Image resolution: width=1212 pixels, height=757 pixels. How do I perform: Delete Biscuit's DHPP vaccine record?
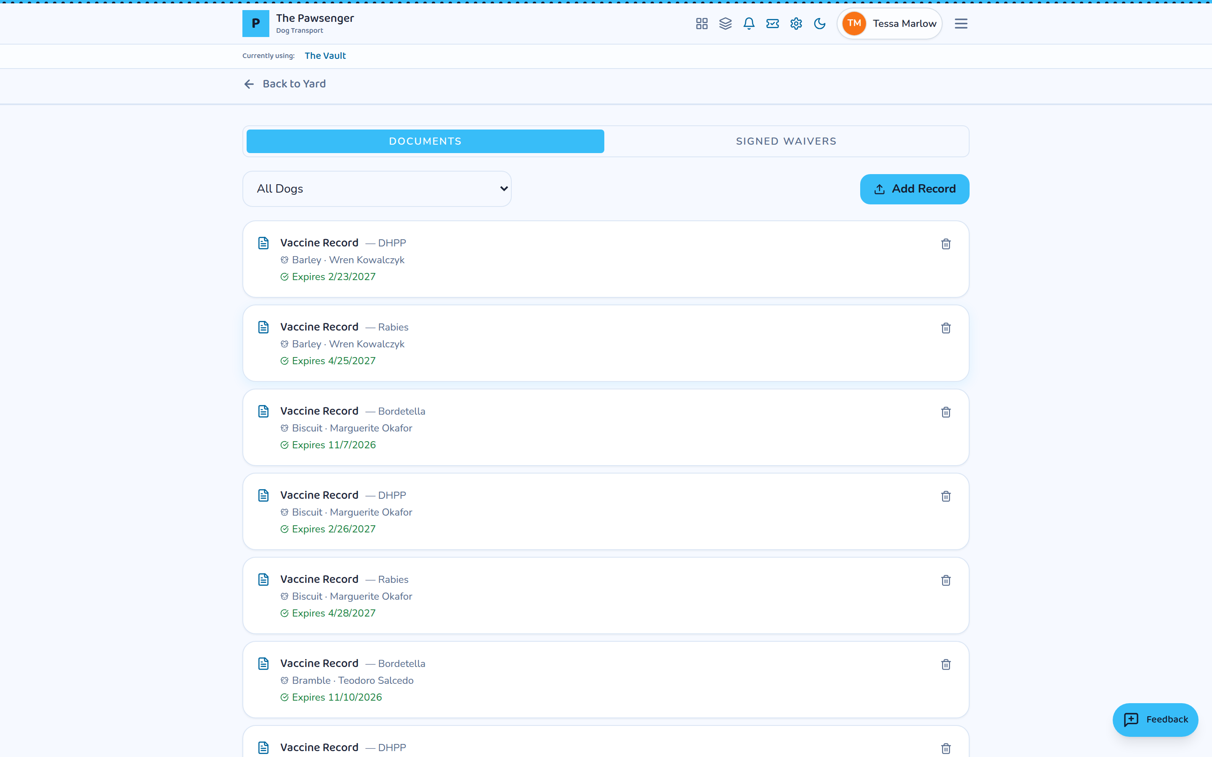coord(946,496)
